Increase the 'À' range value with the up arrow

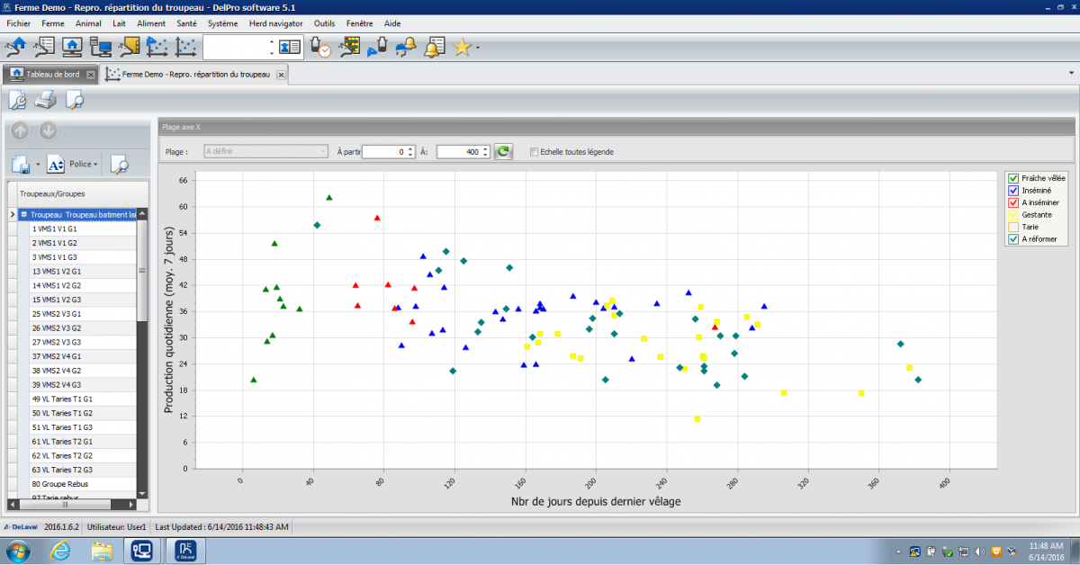click(486, 148)
